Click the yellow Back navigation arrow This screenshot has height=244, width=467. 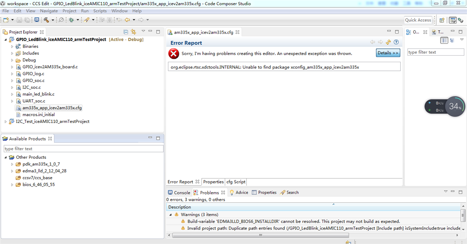127,20
